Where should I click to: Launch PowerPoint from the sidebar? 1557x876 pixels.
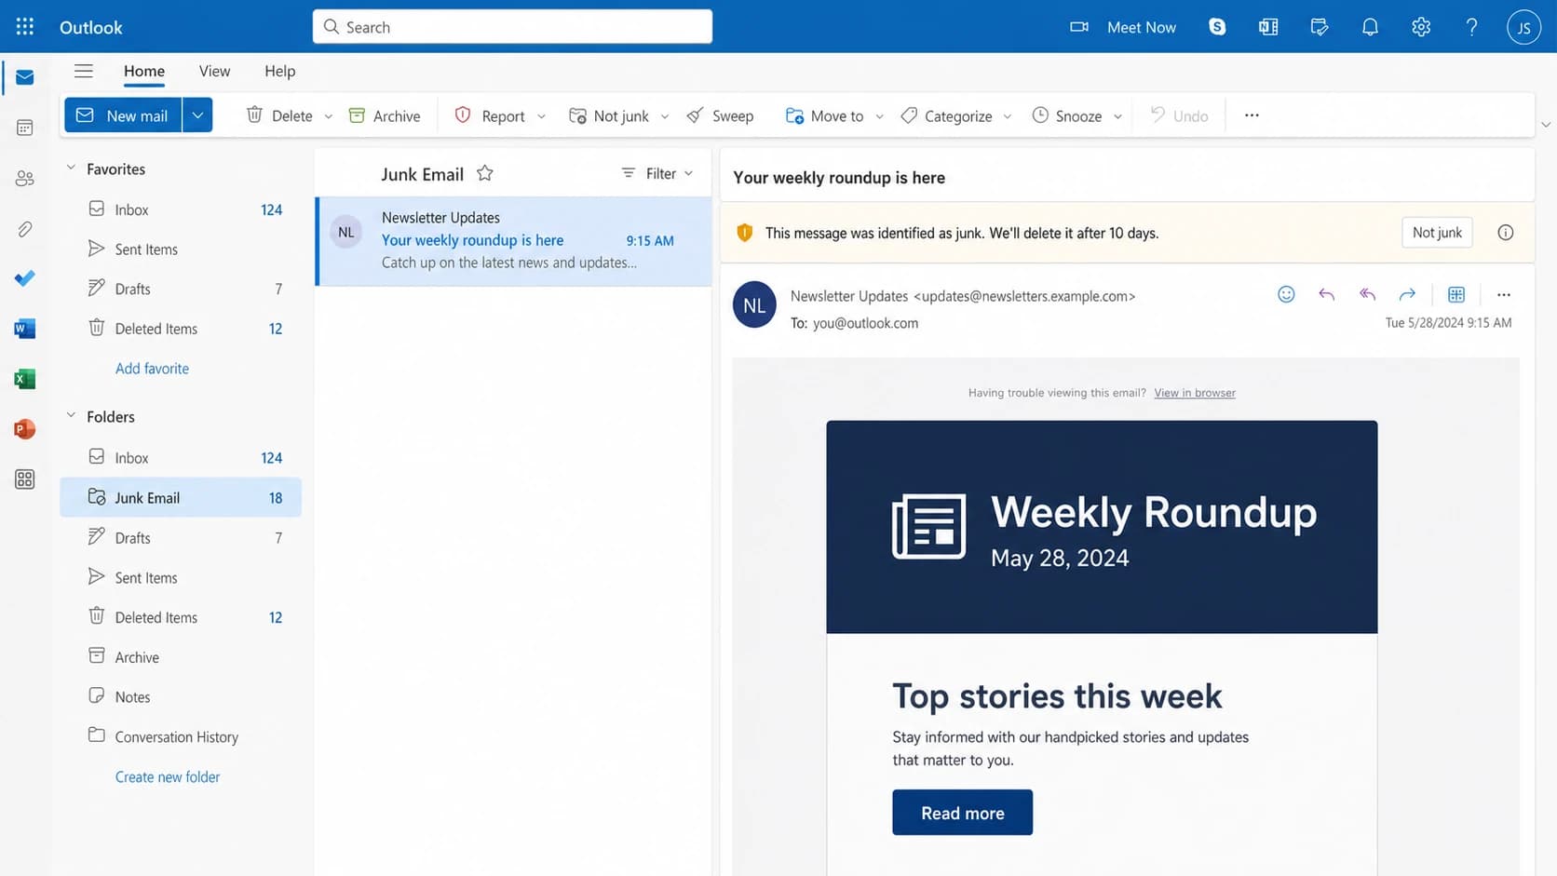click(x=25, y=429)
